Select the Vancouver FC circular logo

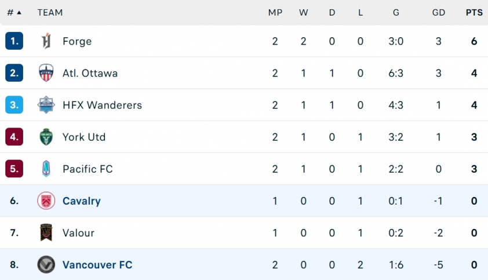tap(46, 265)
